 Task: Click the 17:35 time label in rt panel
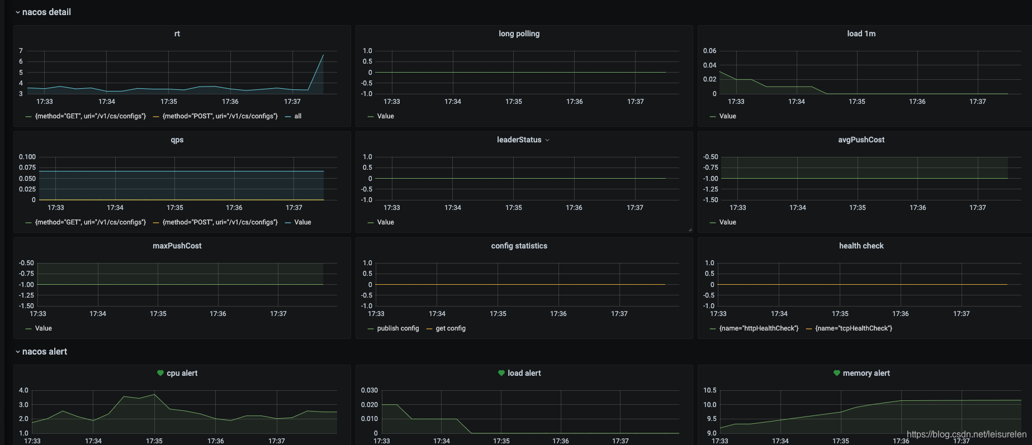[x=169, y=102]
